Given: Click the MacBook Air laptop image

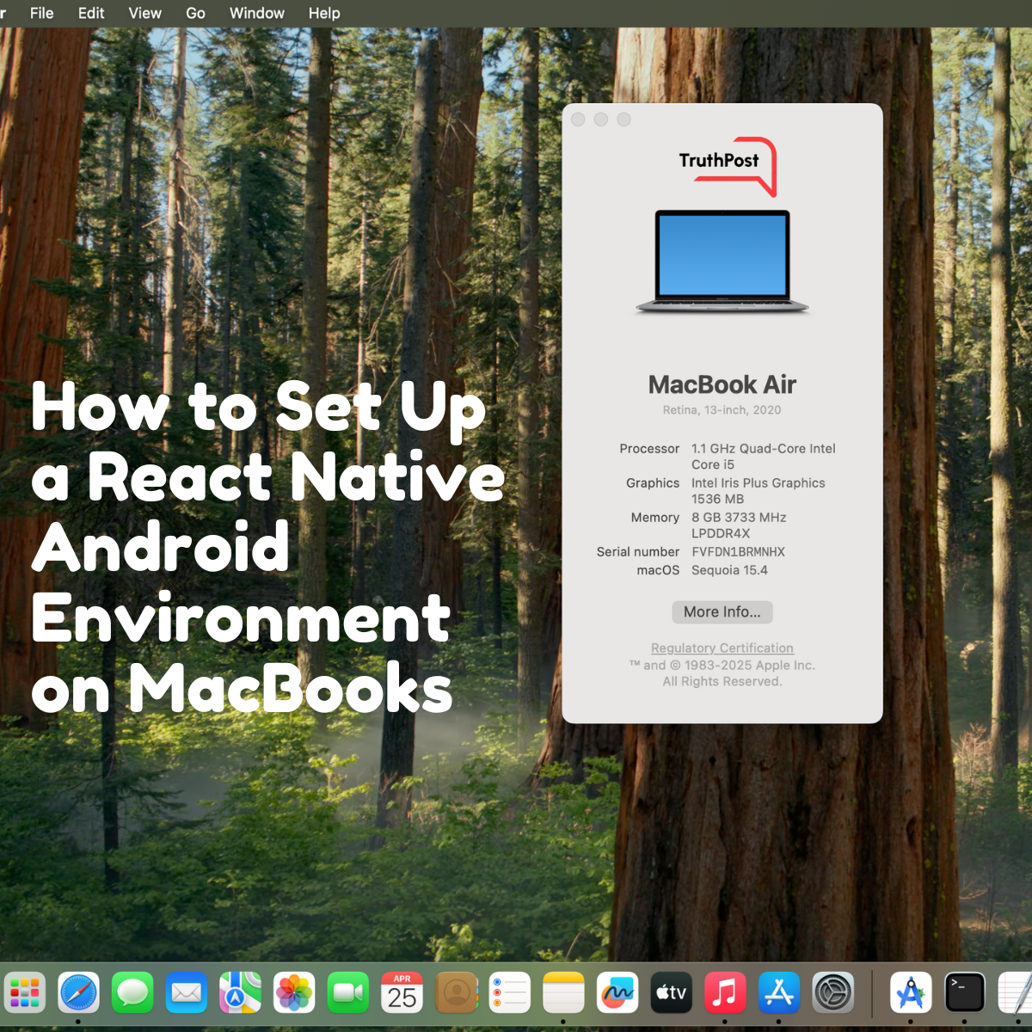Looking at the screenshot, I should pyautogui.click(x=722, y=262).
